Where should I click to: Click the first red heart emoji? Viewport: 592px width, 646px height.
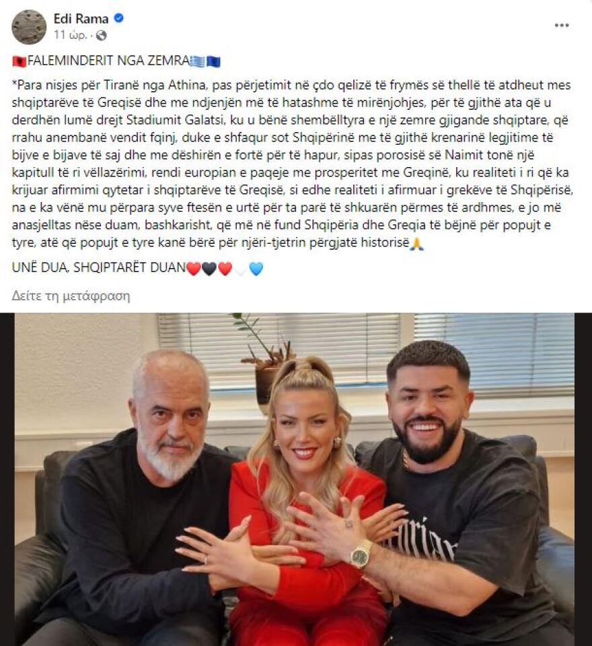pyautogui.click(x=193, y=269)
